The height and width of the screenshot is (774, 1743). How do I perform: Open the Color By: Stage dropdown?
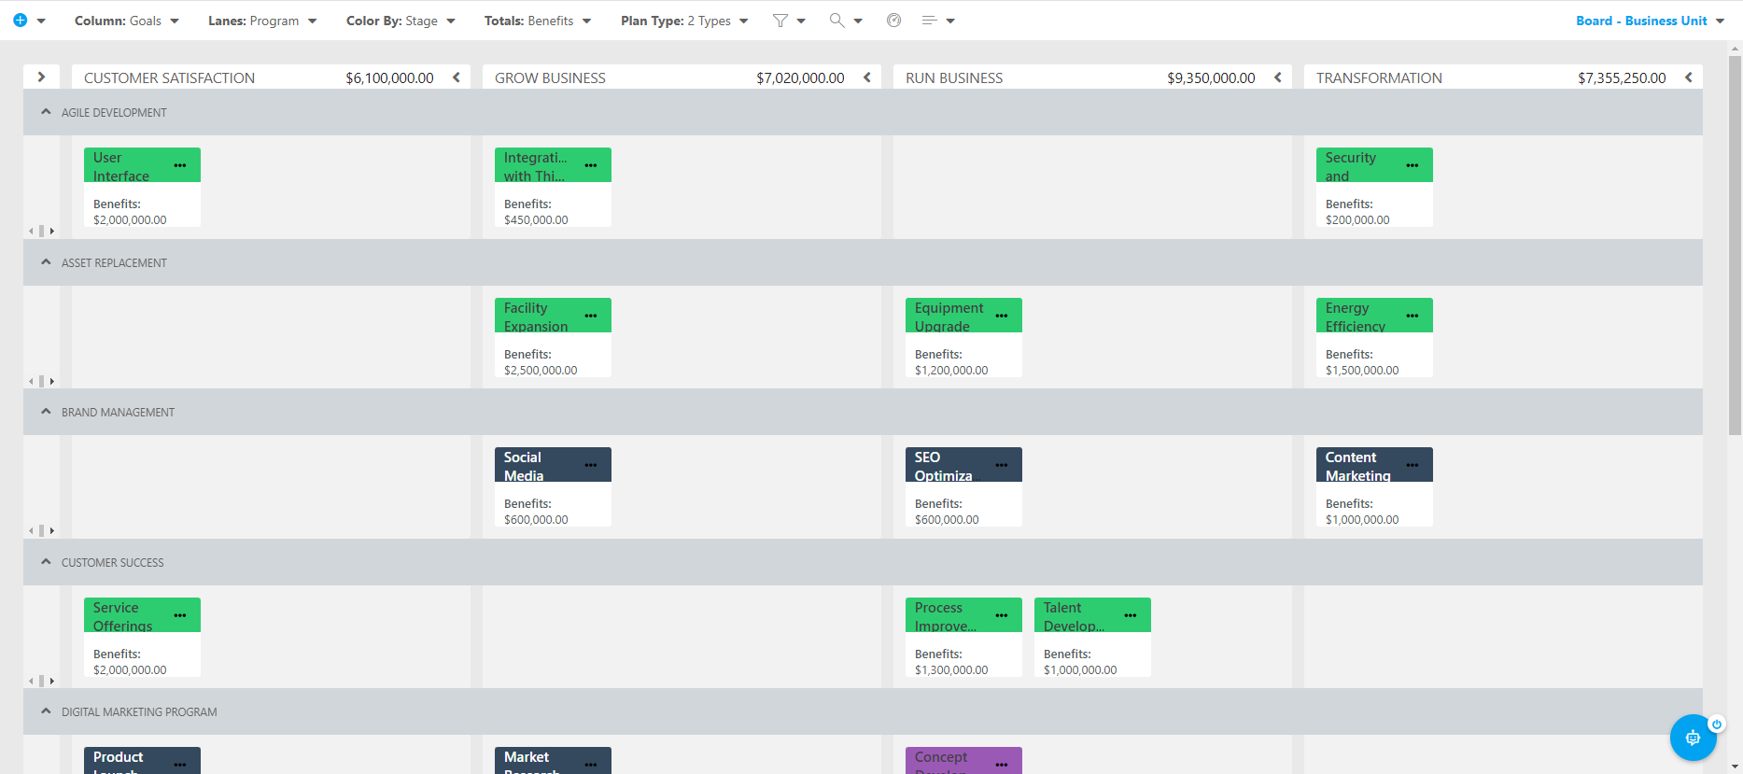[401, 21]
